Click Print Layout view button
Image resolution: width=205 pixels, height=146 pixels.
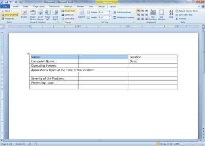(x=158, y=144)
